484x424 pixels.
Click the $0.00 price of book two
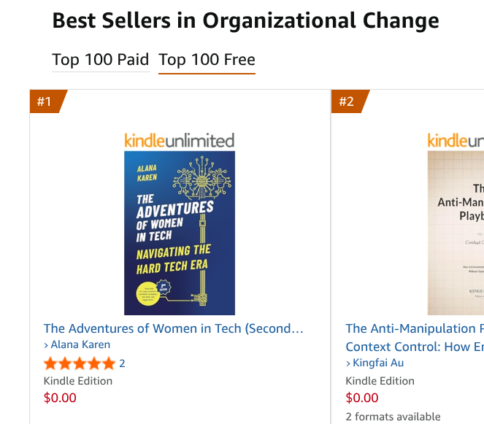tap(362, 398)
